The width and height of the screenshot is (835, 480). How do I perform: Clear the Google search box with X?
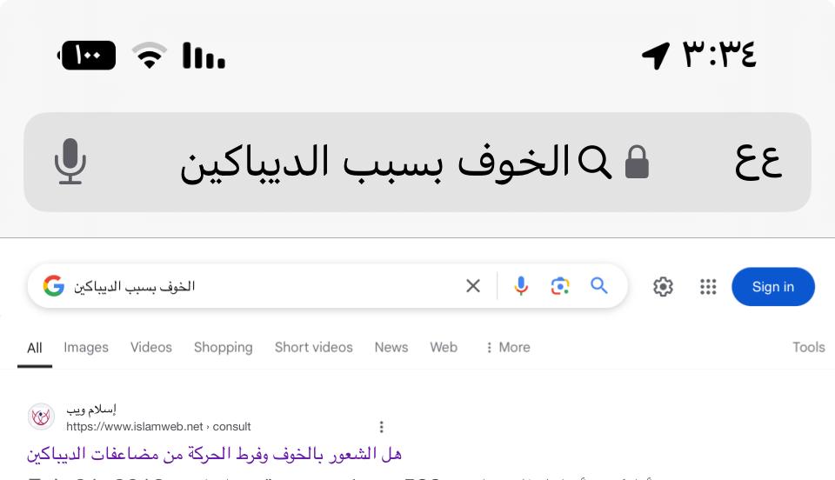473,286
